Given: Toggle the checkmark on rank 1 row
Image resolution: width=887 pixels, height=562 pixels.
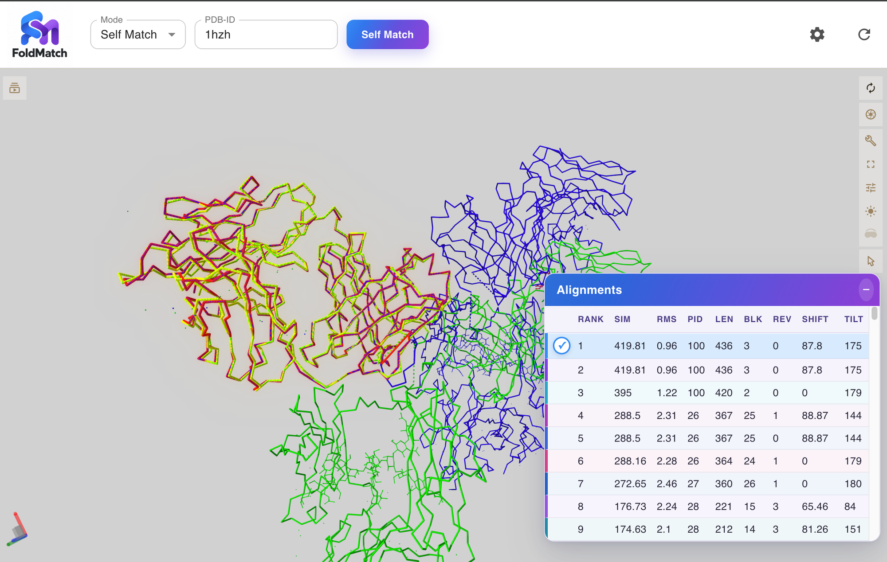Looking at the screenshot, I should 561,346.
